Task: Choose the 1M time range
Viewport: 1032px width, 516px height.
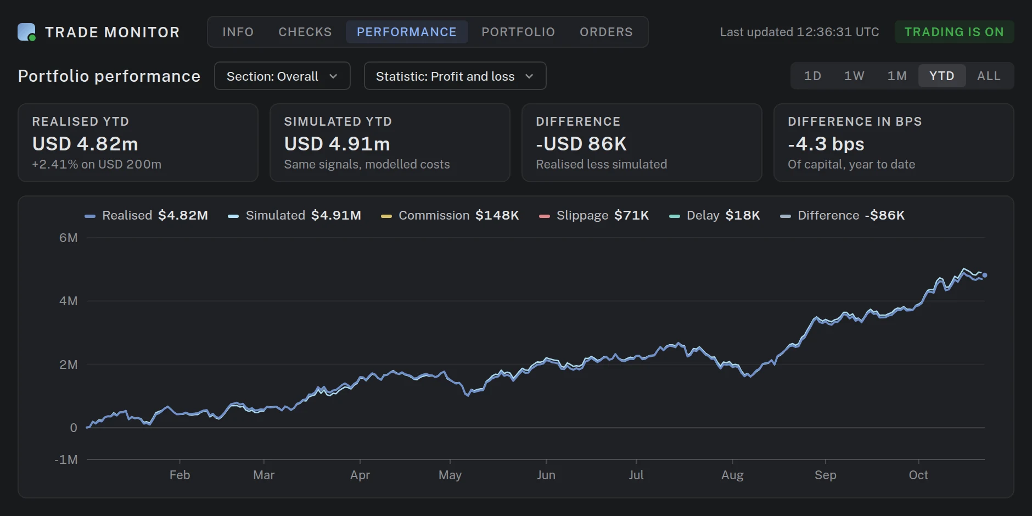Action: pyautogui.click(x=897, y=76)
